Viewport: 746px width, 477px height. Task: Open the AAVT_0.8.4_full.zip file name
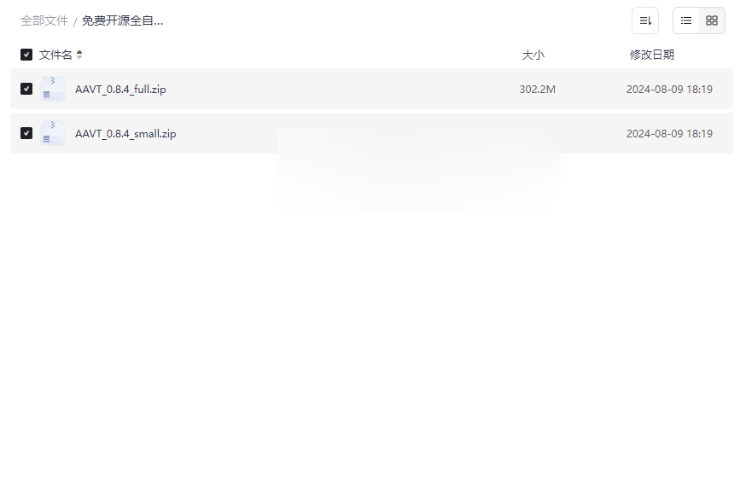[120, 90]
